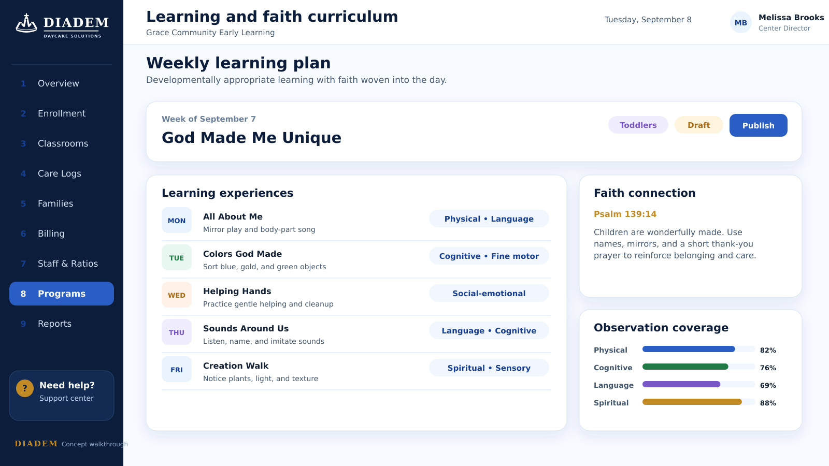The height and width of the screenshot is (466, 829).
Task: Select the Programs sidebar item
Action: [x=62, y=294]
